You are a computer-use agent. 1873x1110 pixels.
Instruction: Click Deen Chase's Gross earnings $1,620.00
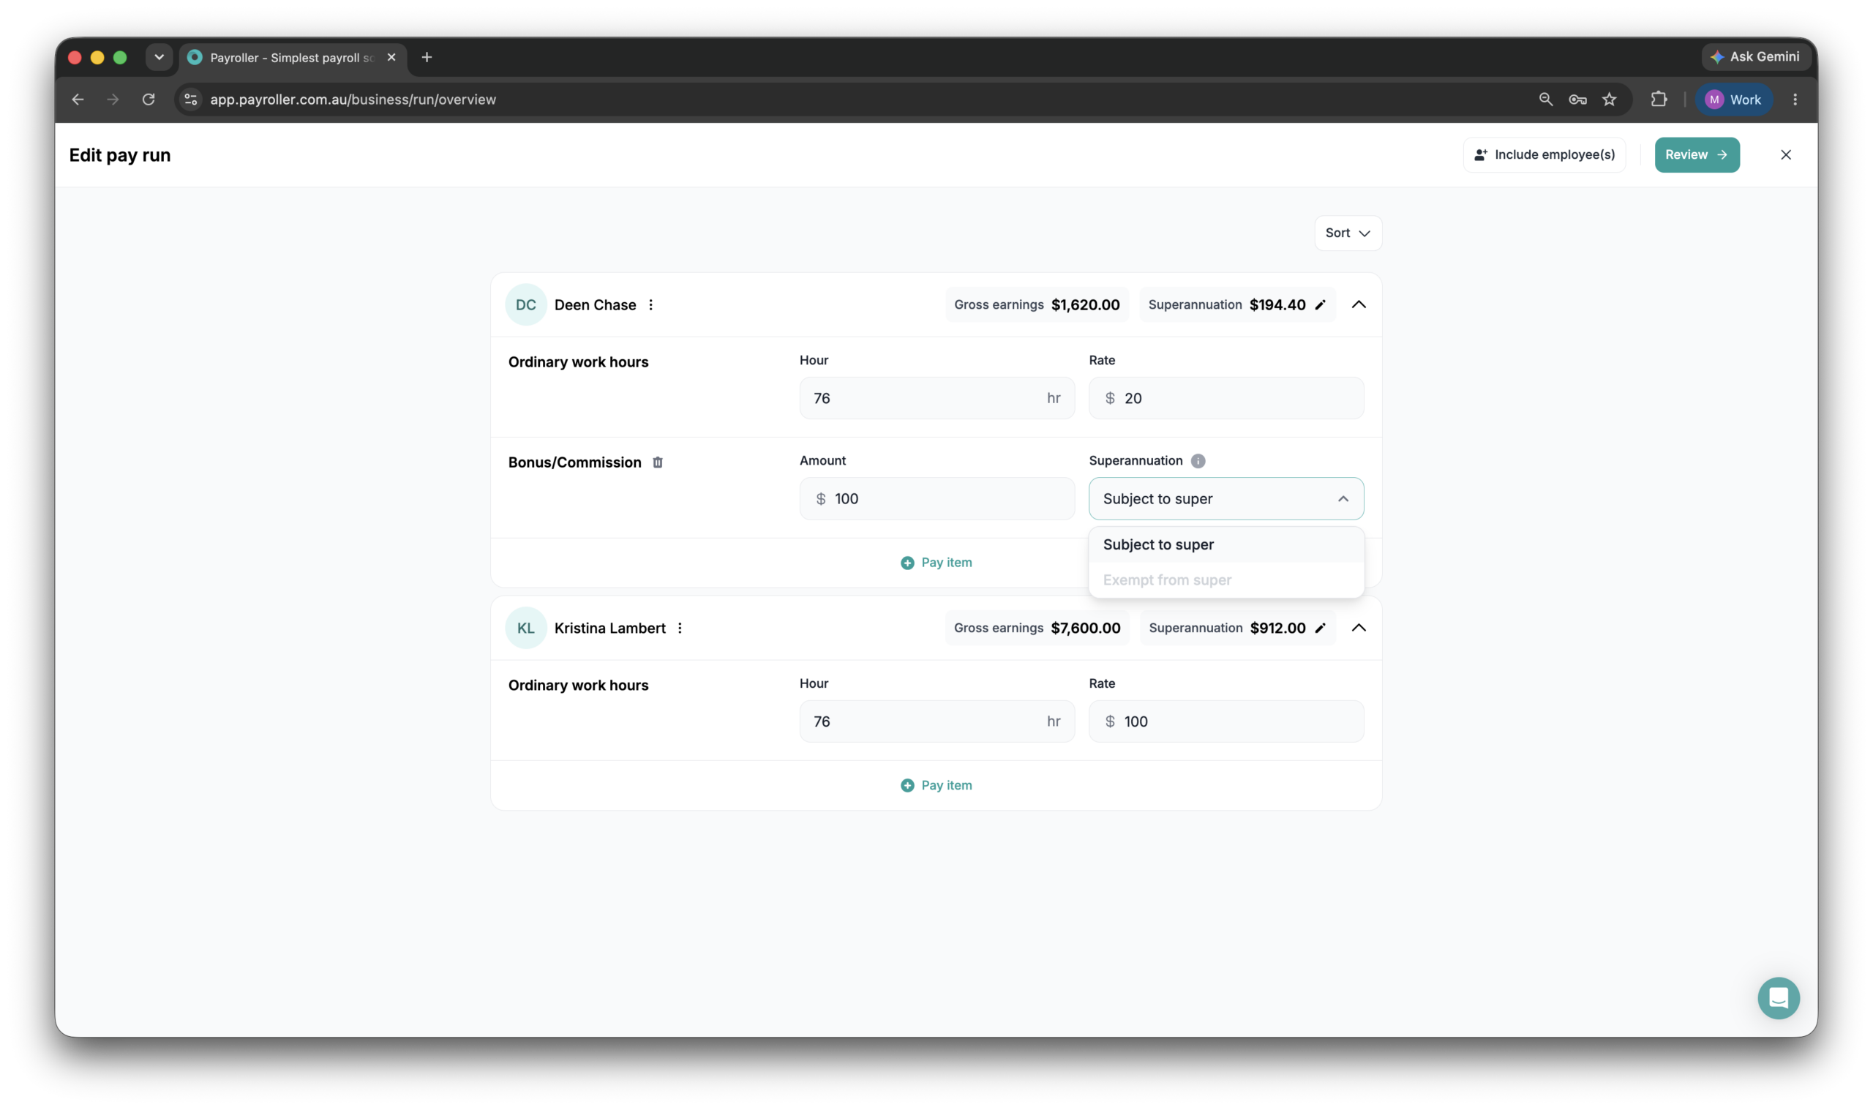[x=1037, y=304]
